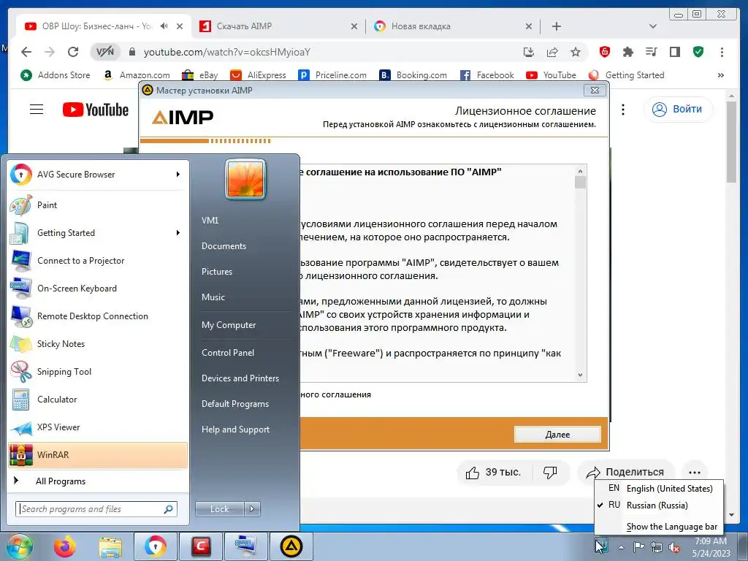Open YouTube hamburger guide menu
Screen dimensions: 748x561
click(37, 110)
